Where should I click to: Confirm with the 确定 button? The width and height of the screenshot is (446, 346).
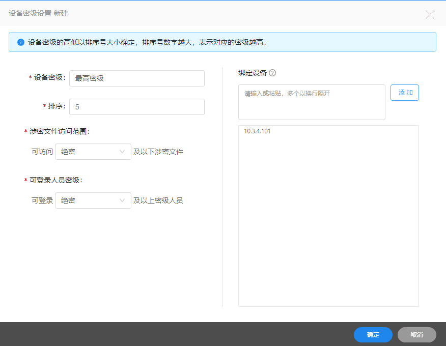[373, 335]
